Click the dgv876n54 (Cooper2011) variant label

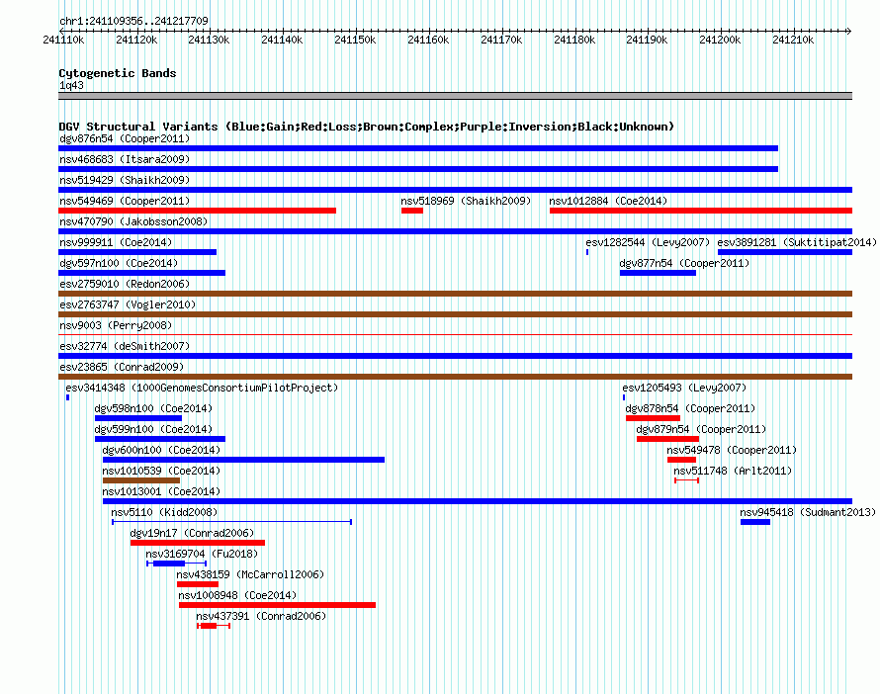(125, 138)
